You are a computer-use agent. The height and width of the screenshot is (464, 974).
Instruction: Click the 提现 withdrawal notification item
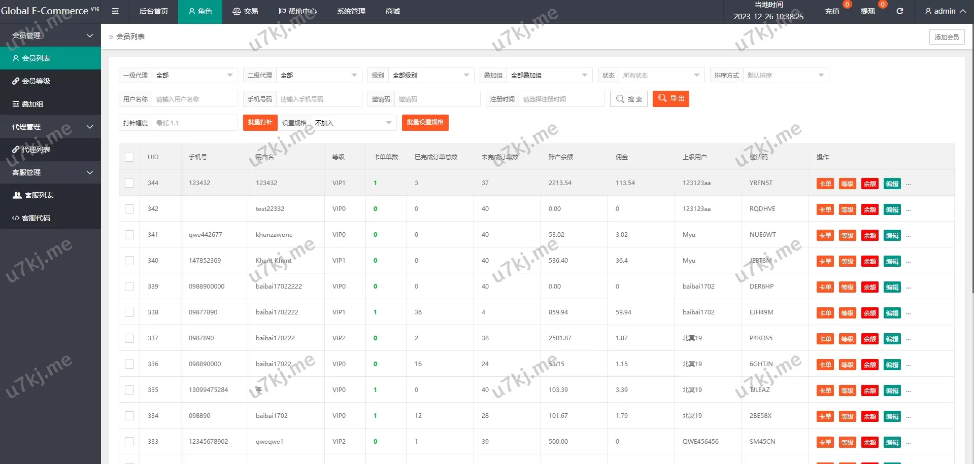pos(867,11)
